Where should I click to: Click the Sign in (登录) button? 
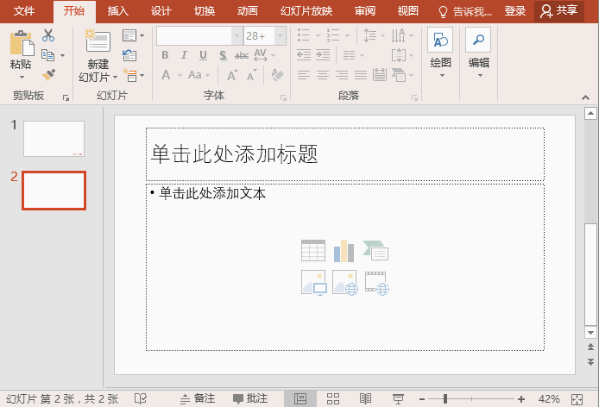[x=514, y=11]
